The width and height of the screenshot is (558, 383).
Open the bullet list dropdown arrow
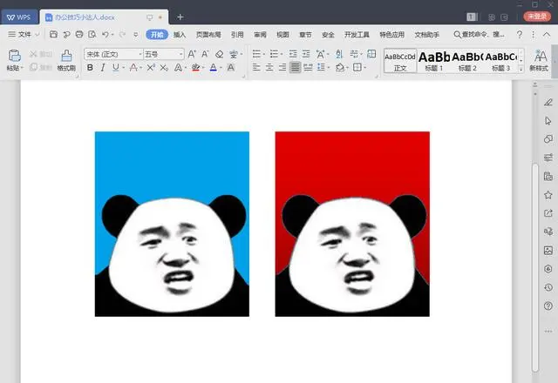(x=263, y=54)
